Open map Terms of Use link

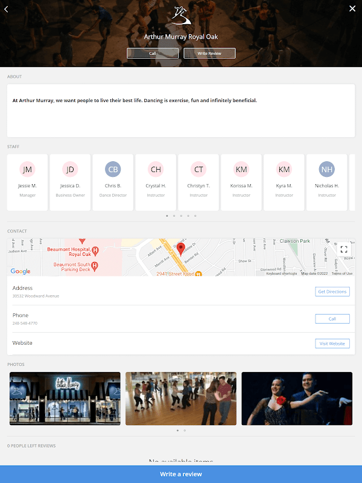coord(342,273)
